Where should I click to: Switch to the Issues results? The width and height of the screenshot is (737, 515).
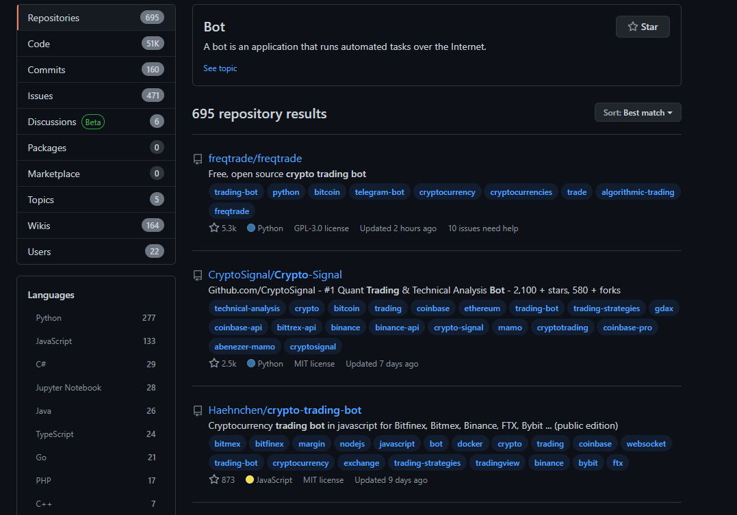(96, 96)
